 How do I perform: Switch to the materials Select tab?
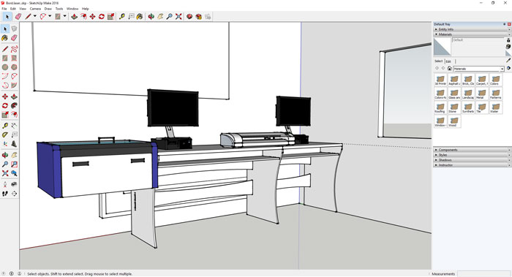point(439,61)
